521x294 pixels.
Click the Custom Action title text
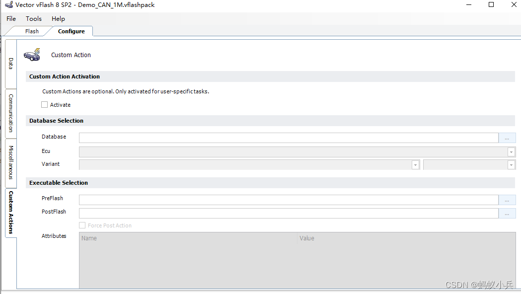pyautogui.click(x=71, y=55)
